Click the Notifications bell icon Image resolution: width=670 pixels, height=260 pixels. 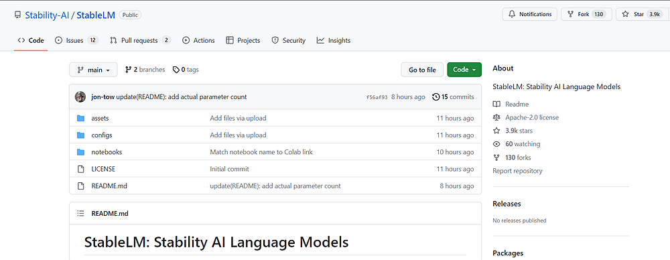pos(512,14)
